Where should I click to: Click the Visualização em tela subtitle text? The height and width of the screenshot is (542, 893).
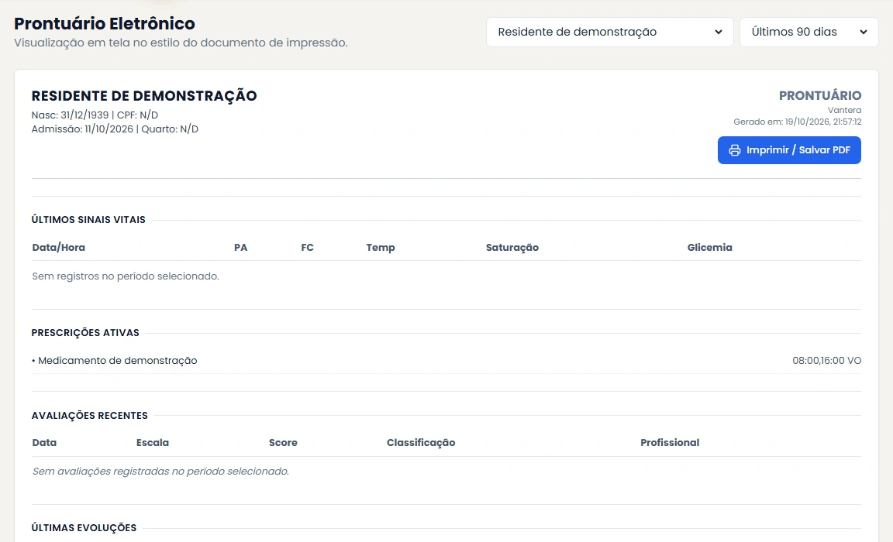pyautogui.click(x=181, y=43)
